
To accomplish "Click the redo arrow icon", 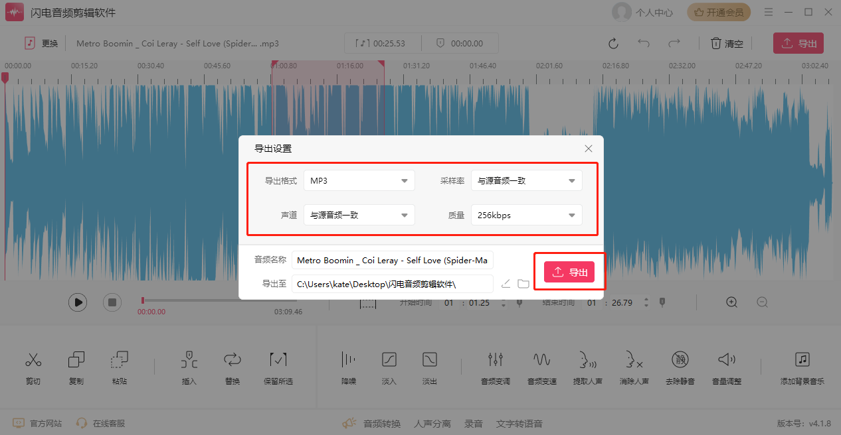I will 674,43.
